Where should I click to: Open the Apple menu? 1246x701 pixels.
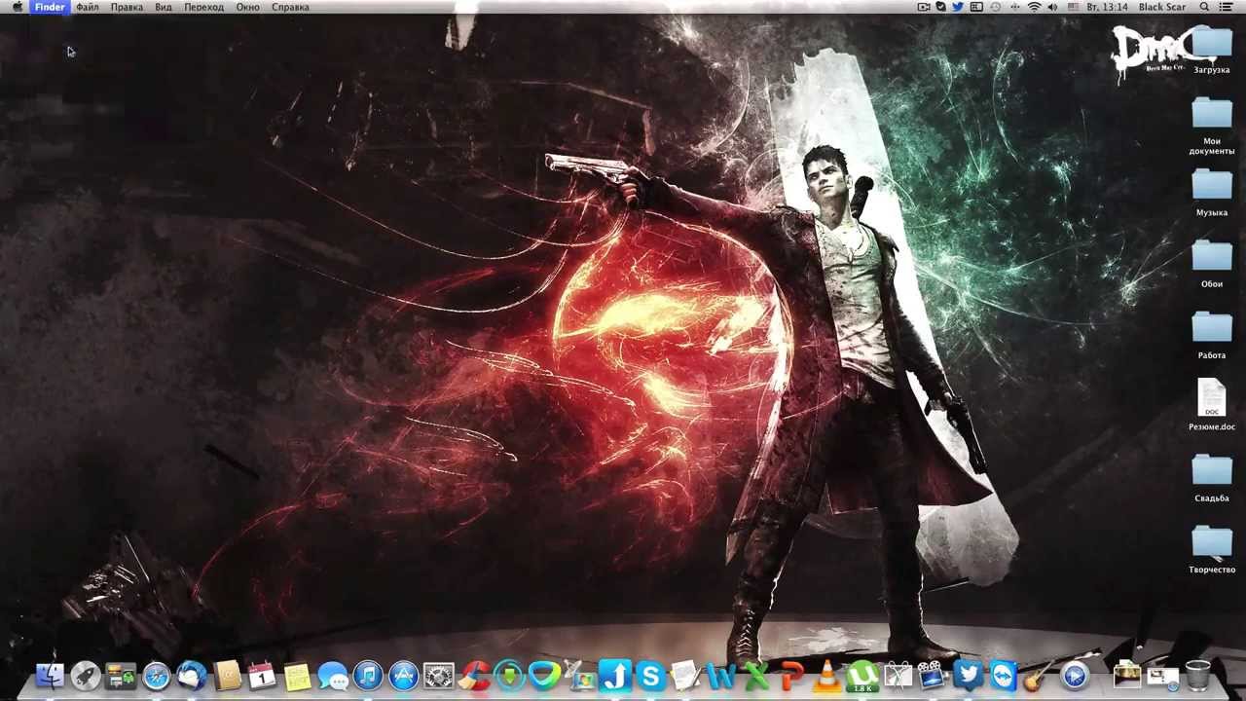coord(18,7)
